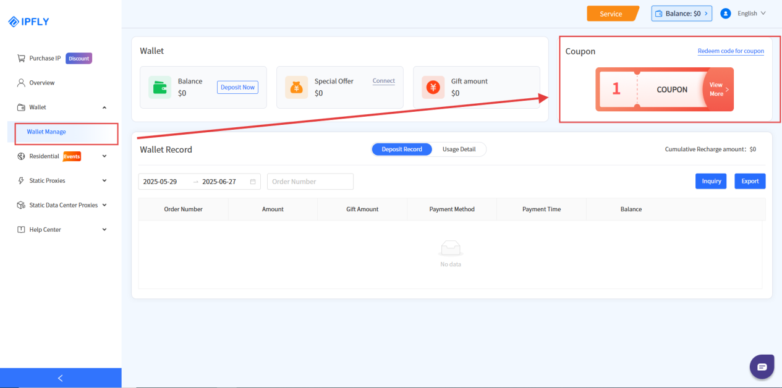The image size is (782, 388).
Task: Open the chat support bubble
Action: click(762, 366)
